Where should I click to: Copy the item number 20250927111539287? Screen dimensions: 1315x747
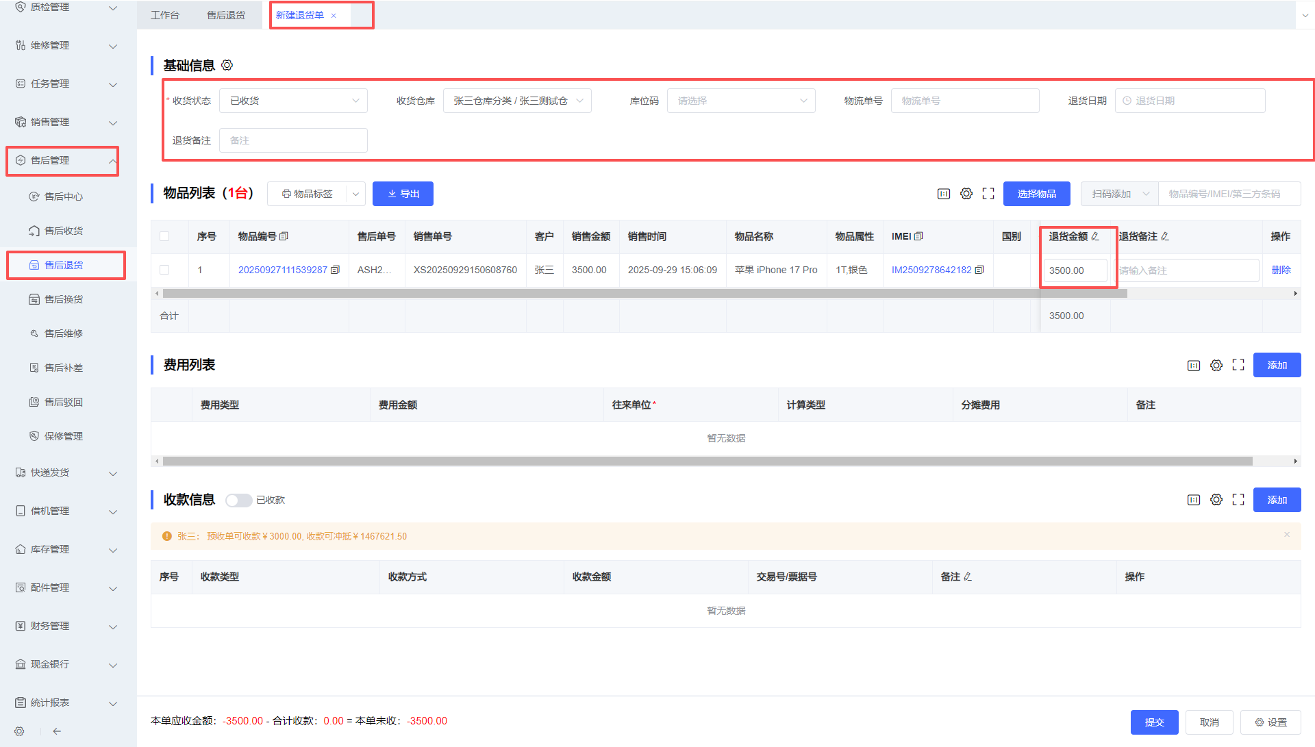click(x=335, y=270)
